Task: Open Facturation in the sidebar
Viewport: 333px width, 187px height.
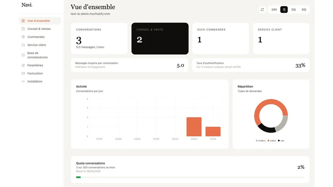Action: point(40,74)
